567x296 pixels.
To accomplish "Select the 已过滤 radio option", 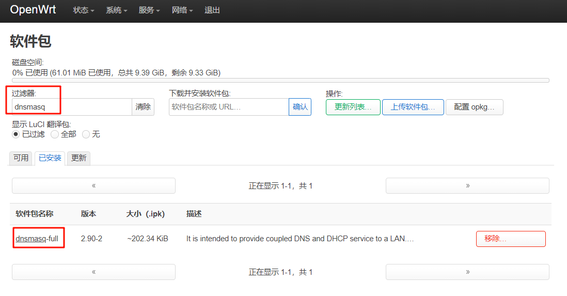I will [x=16, y=134].
